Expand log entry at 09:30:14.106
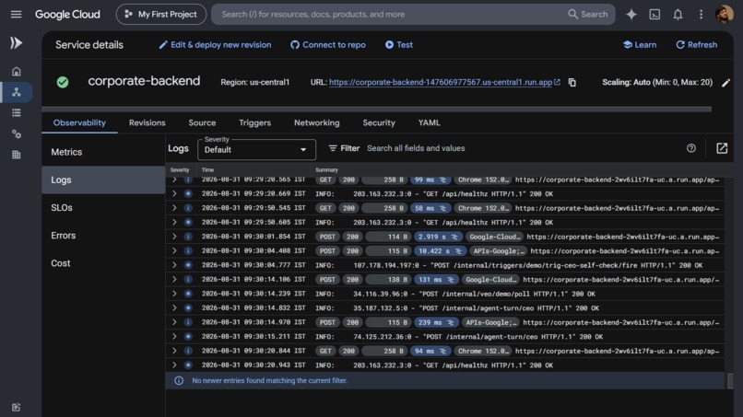Screen dimensions: 743x417 click(174, 280)
